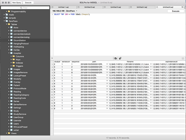The image size is (186, 140).
Task: Sort by the studyid column header
Action: (x=57, y=62)
